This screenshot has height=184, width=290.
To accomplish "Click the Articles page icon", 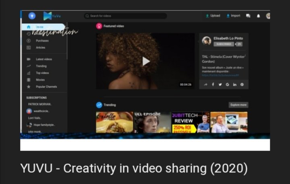I will click(29, 48).
